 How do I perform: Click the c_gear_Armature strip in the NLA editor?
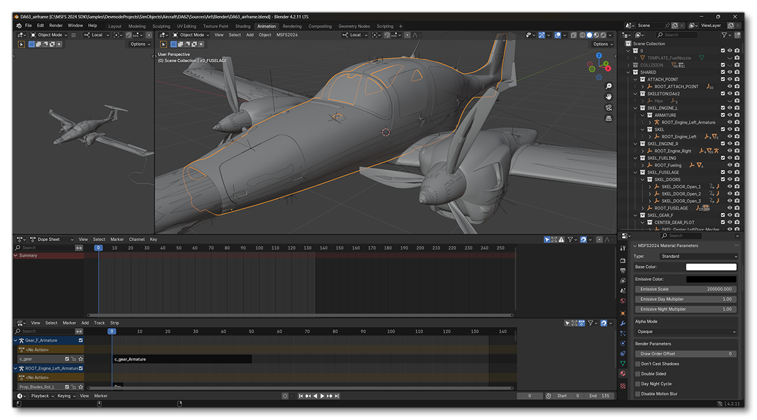(x=182, y=359)
